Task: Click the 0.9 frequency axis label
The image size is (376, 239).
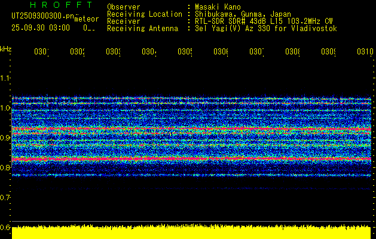Action: pos(5,137)
